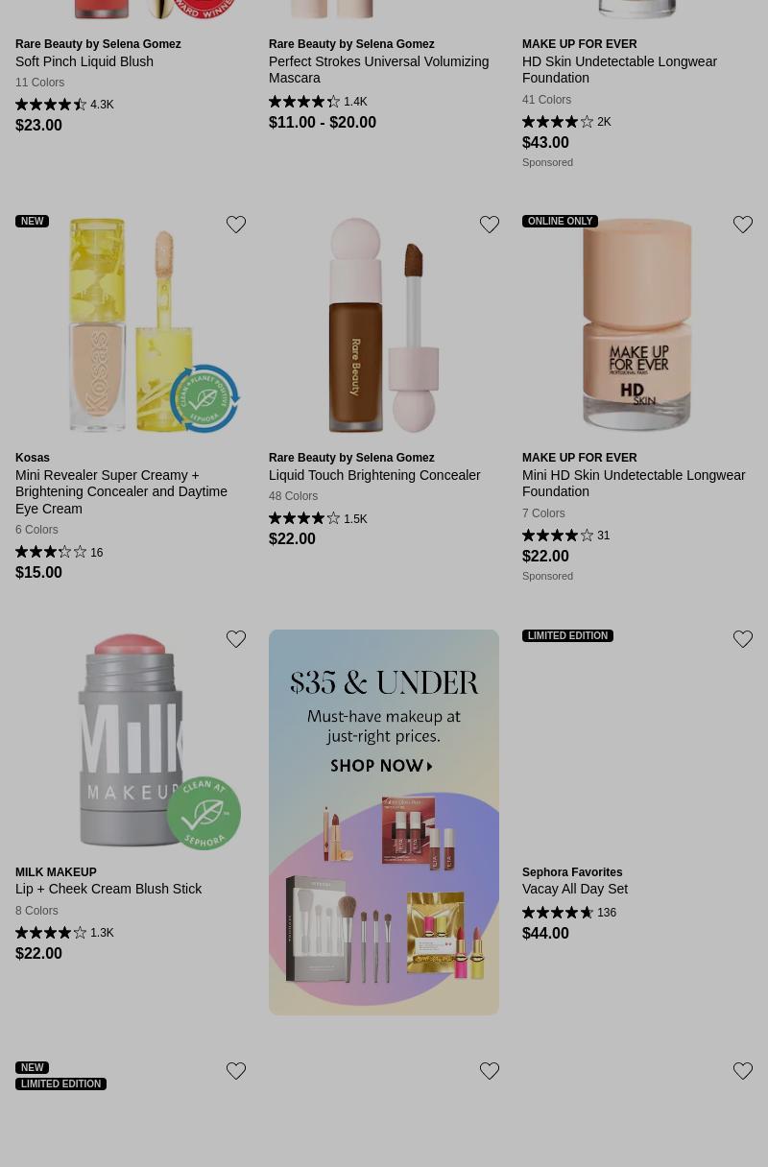This screenshot has height=1167, width=768.
Task: Open Vacay All Day Set title link
Action: [575, 889]
